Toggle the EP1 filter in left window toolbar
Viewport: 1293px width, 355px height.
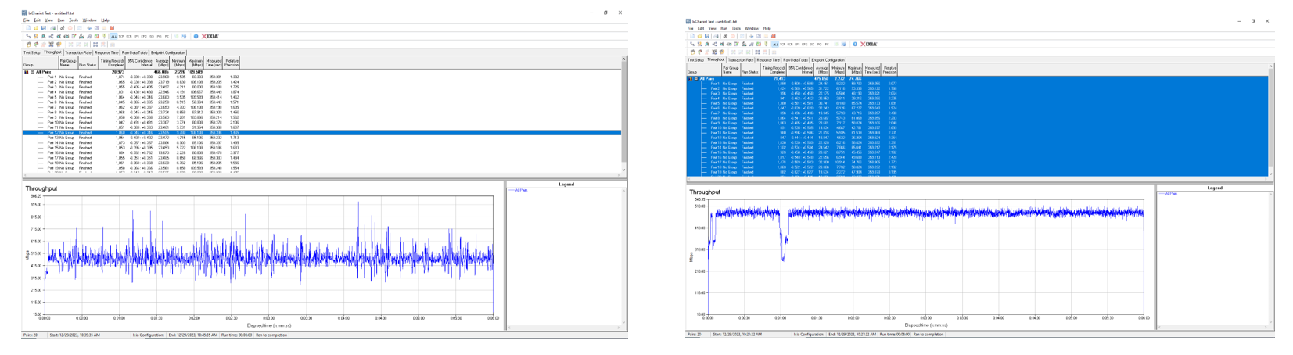tap(136, 36)
